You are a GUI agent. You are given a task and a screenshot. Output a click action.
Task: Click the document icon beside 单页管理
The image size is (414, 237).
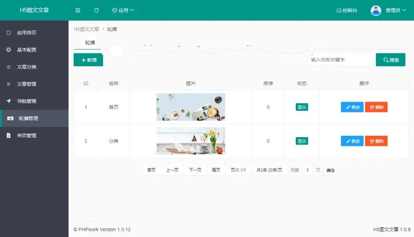pos(9,136)
